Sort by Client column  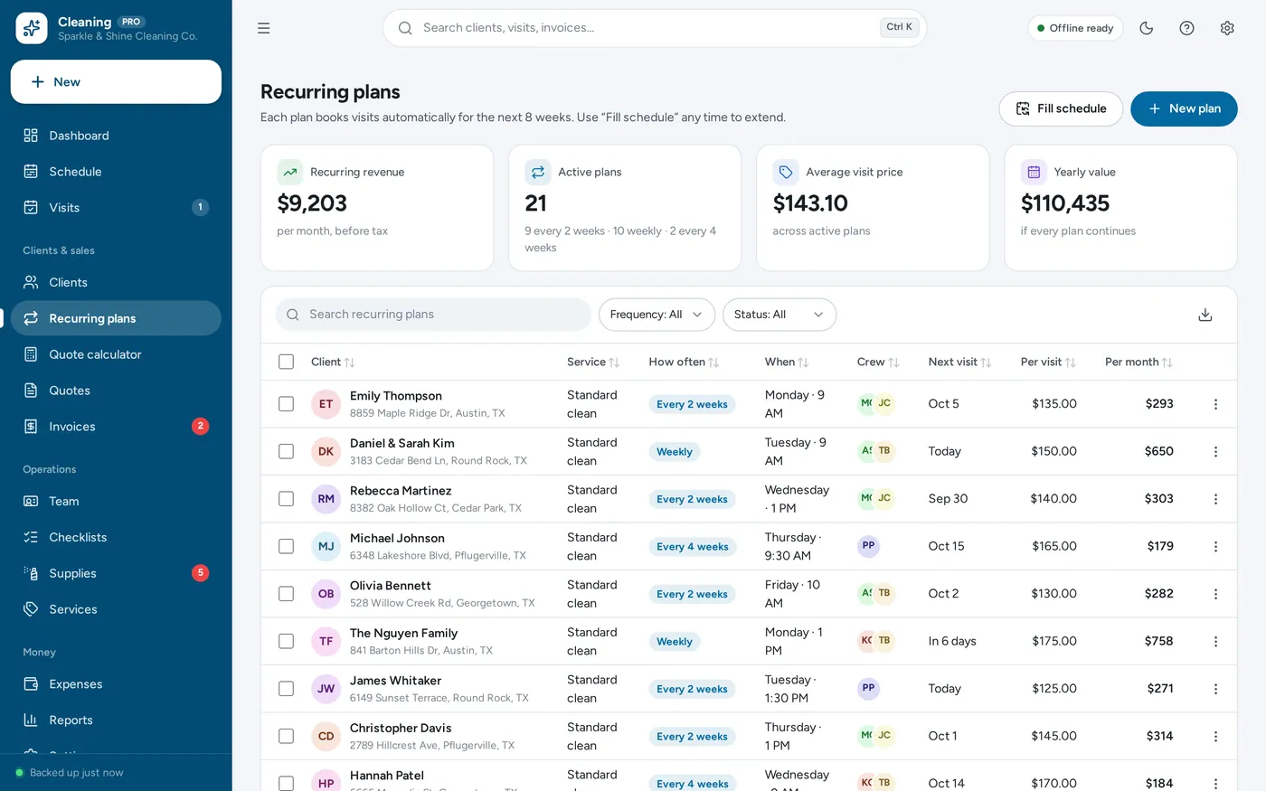point(333,362)
